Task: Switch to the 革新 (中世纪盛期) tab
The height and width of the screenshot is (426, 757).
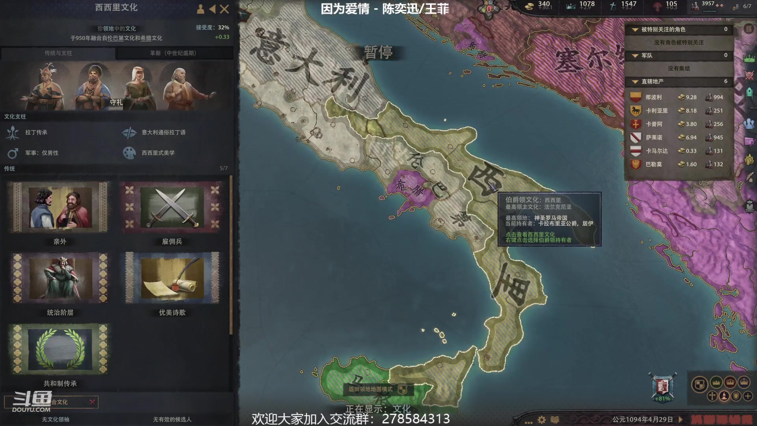Action: 173,53
